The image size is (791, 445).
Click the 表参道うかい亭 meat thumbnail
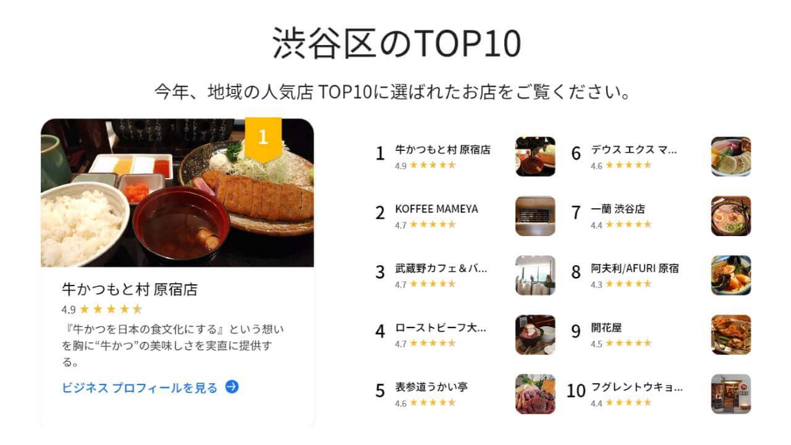[x=535, y=394]
